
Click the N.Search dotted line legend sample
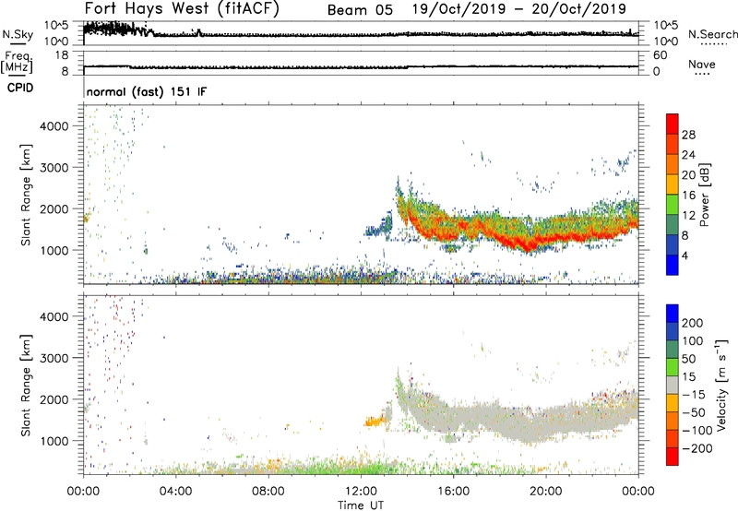pyautogui.click(x=713, y=44)
